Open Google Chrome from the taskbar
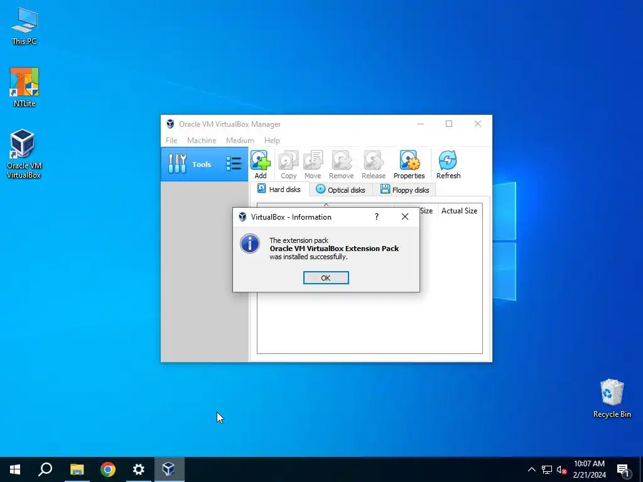The height and width of the screenshot is (482, 643). pyautogui.click(x=108, y=469)
